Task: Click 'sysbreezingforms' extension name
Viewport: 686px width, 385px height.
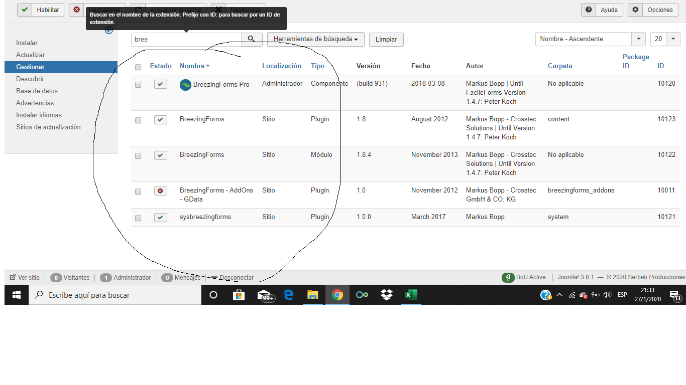Action: (205, 217)
